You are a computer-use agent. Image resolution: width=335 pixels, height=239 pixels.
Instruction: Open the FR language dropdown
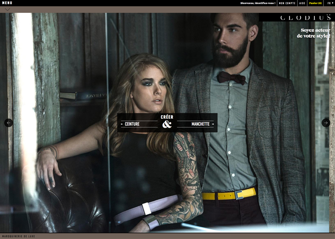coord(330,3)
